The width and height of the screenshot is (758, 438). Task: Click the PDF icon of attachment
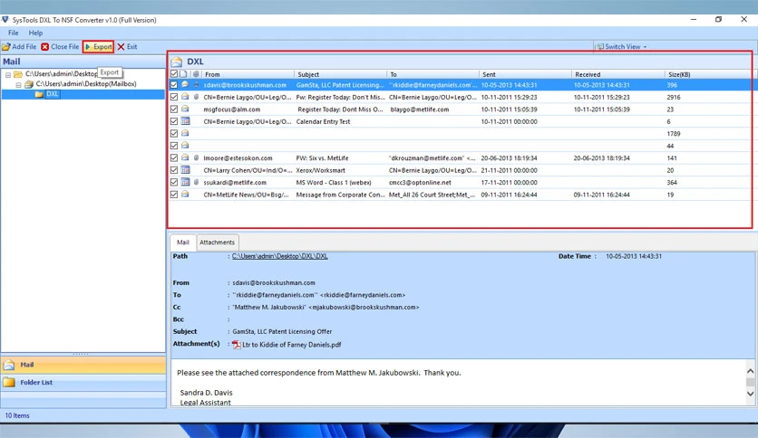click(237, 345)
